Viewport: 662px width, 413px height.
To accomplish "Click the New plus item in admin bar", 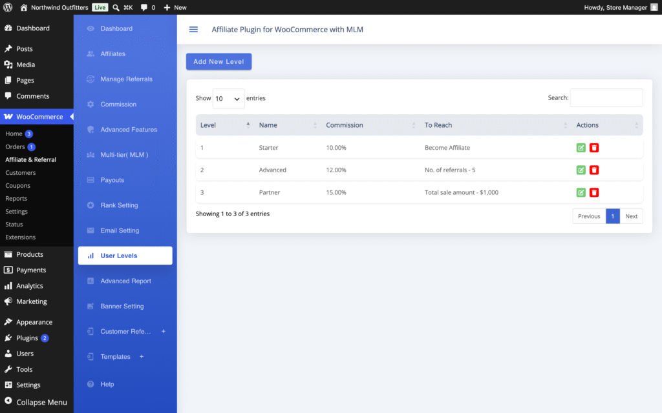I will (175, 7).
